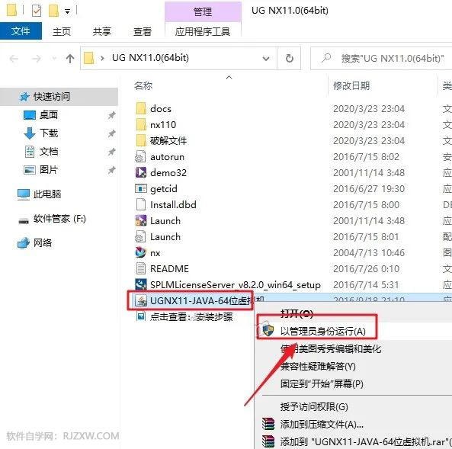This screenshot has width=452, height=449.
Task: Select the README text file icon
Action: tap(141, 268)
